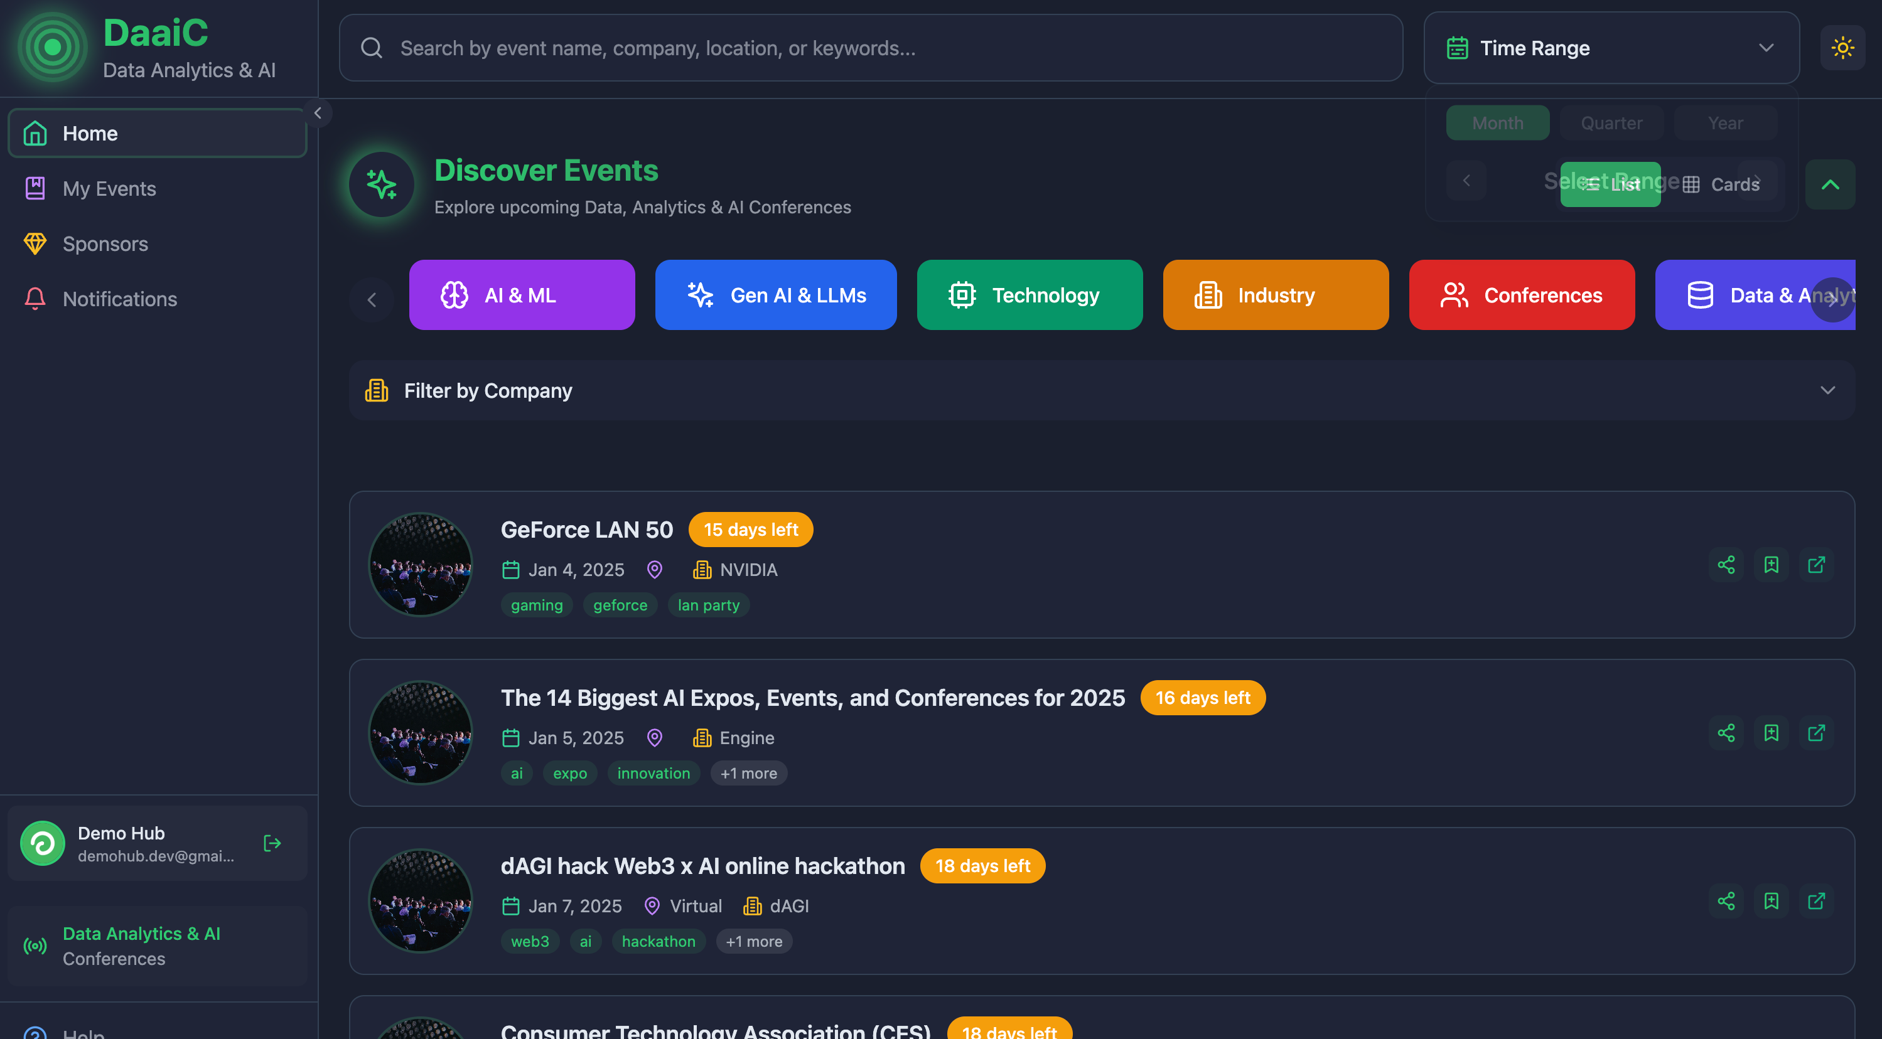Click the logout icon beside Demo Hub

tap(272, 843)
